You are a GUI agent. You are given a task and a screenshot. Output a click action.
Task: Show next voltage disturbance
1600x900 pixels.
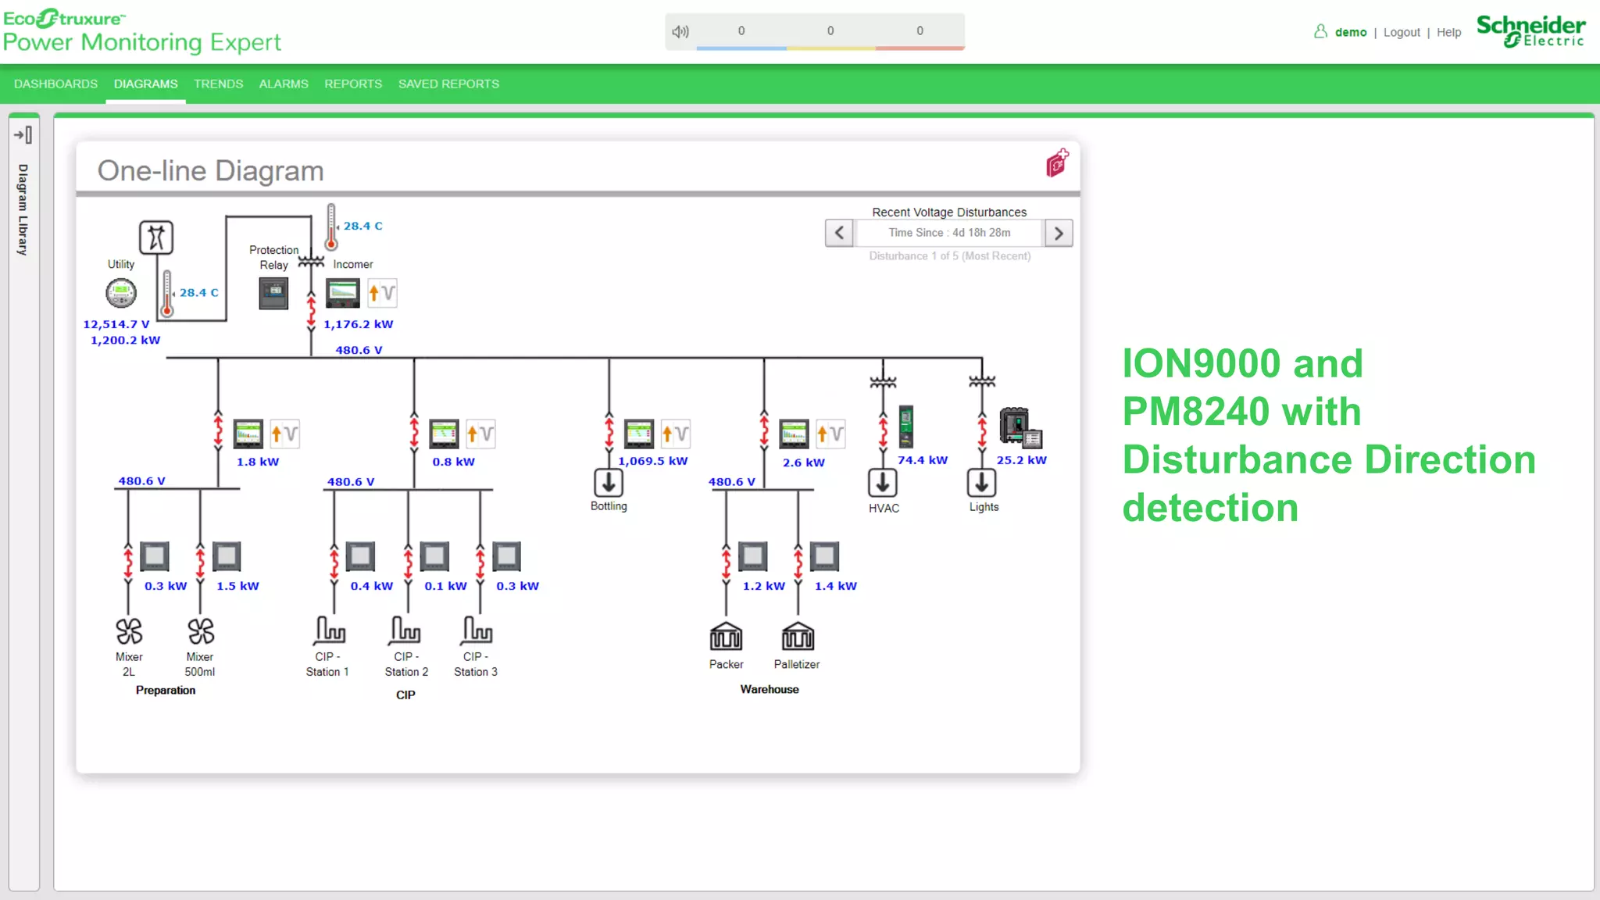1059,233
